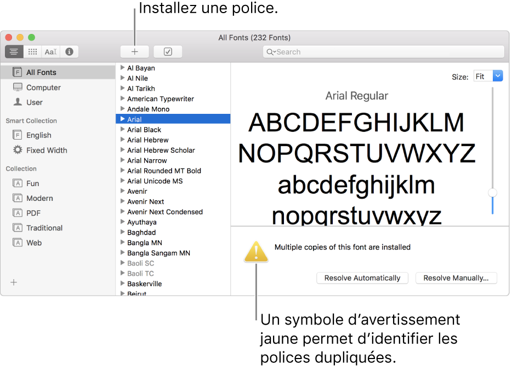Expand the Avenir Next Condensed triangle

coord(122,211)
